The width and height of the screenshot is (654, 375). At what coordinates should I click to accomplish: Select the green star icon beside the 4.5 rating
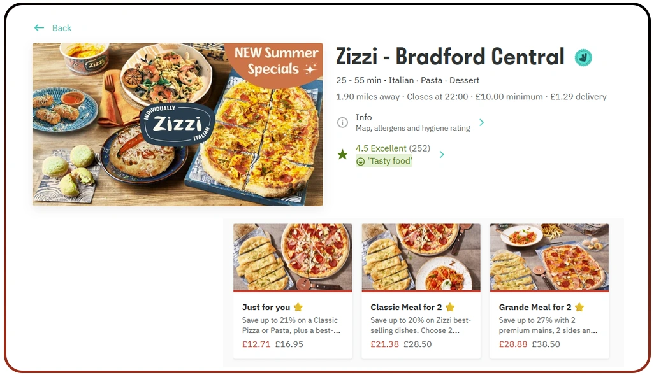(x=342, y=153)
